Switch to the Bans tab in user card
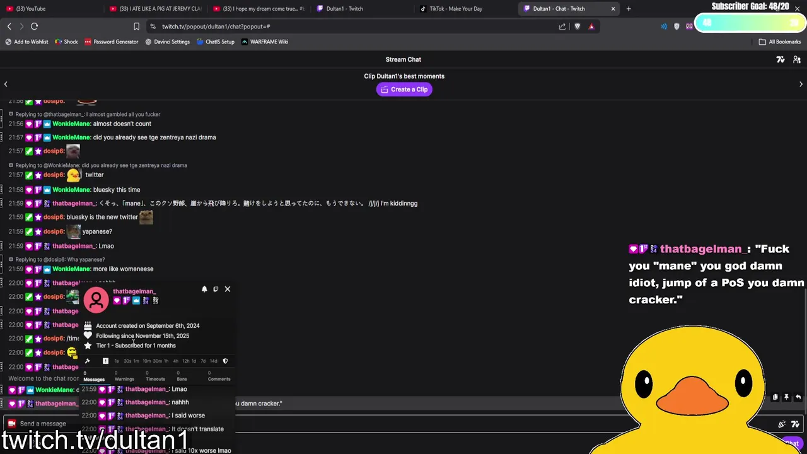 [182, 376]
